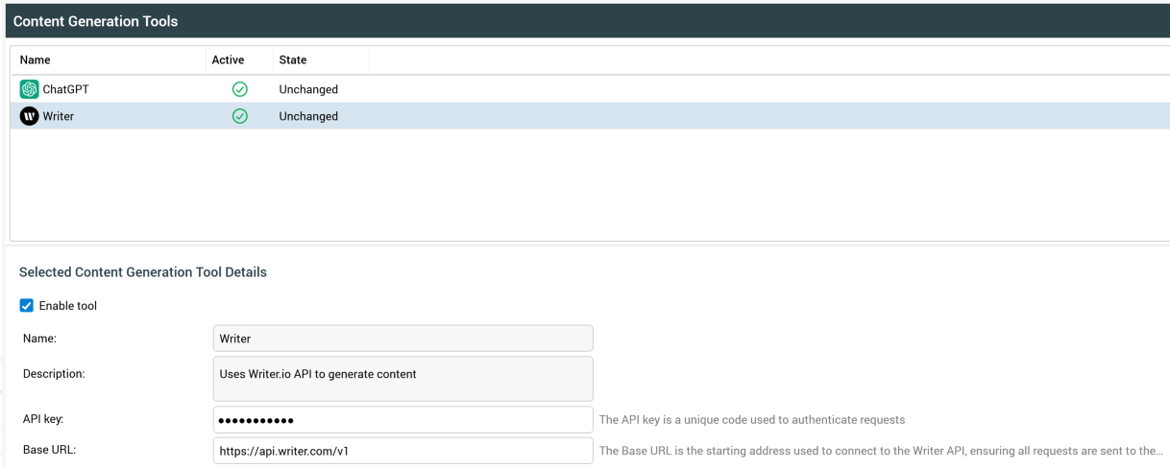Sort the list by State column header
This screenshot has width=1170, height=468.
pos(293,59)
